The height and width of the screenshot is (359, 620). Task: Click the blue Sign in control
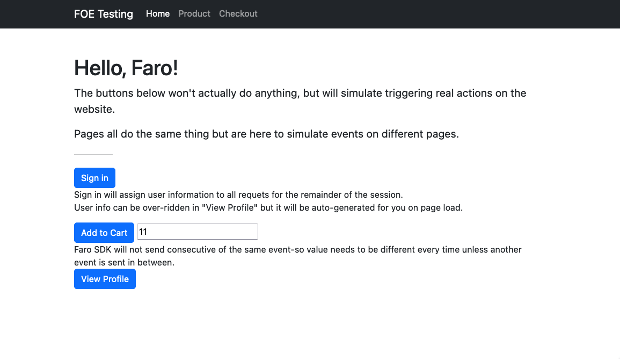click(x=94, y=178)
